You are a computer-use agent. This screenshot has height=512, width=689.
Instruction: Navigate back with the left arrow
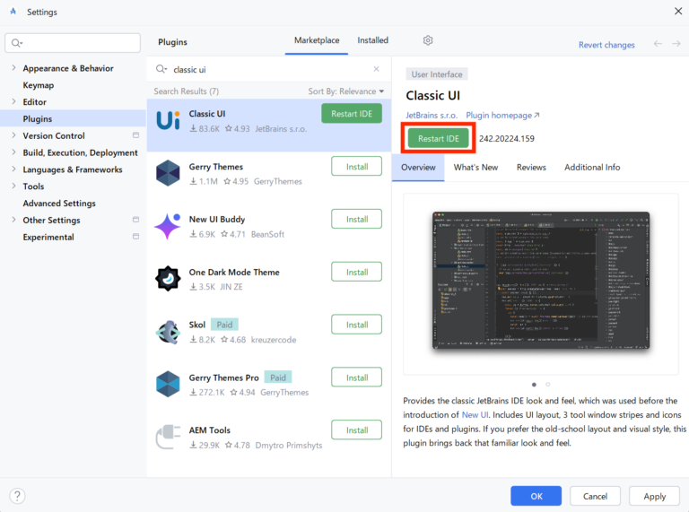[658, 43]
